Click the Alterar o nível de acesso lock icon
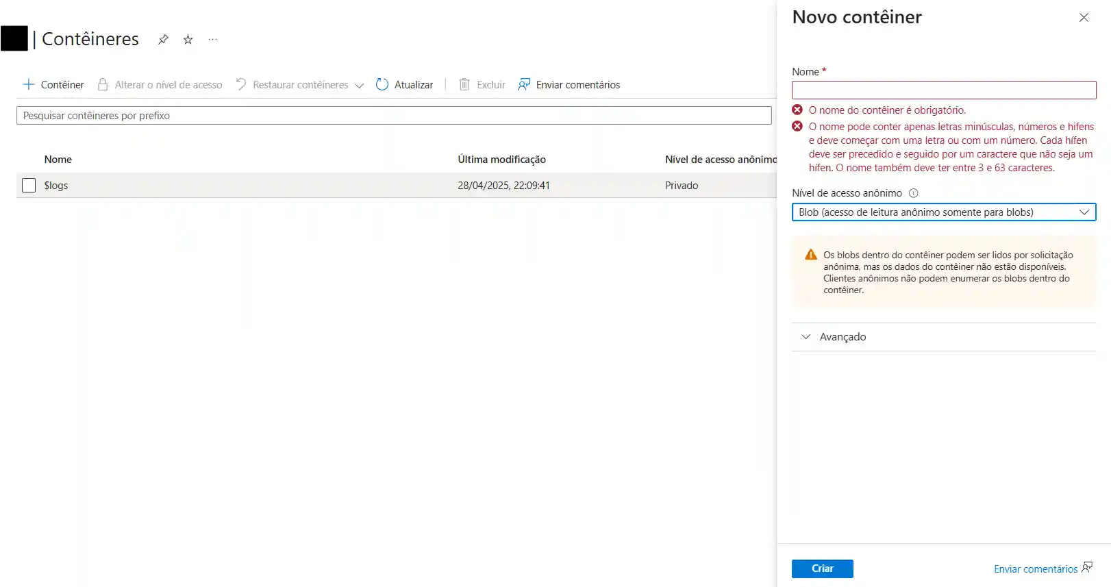Screen dimensions: 1111x587 click(x=103, y=85)
